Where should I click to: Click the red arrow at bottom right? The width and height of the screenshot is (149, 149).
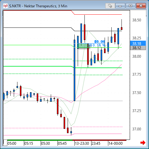143,143
